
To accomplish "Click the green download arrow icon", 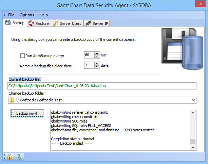I will [x=19, y=157].
